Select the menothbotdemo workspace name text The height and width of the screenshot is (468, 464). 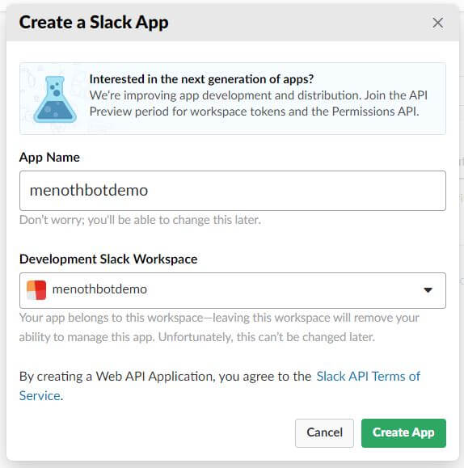point(99,289)
